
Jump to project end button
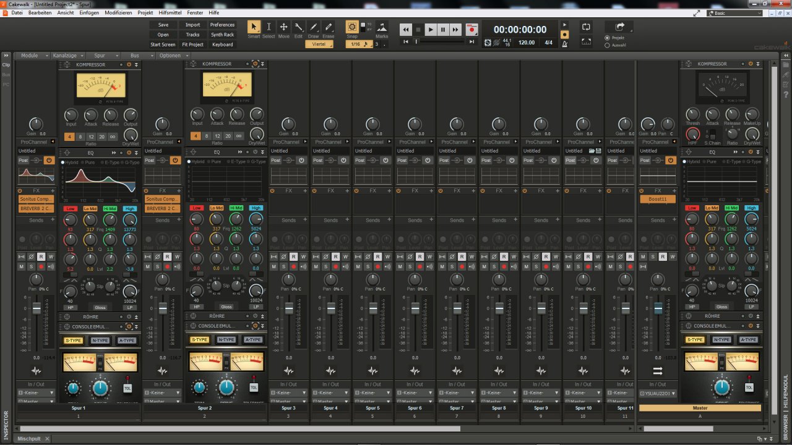tap(472, 42)
